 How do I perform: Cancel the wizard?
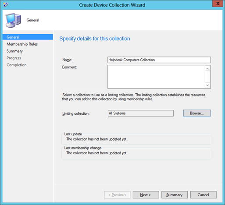tap(203, 195)
